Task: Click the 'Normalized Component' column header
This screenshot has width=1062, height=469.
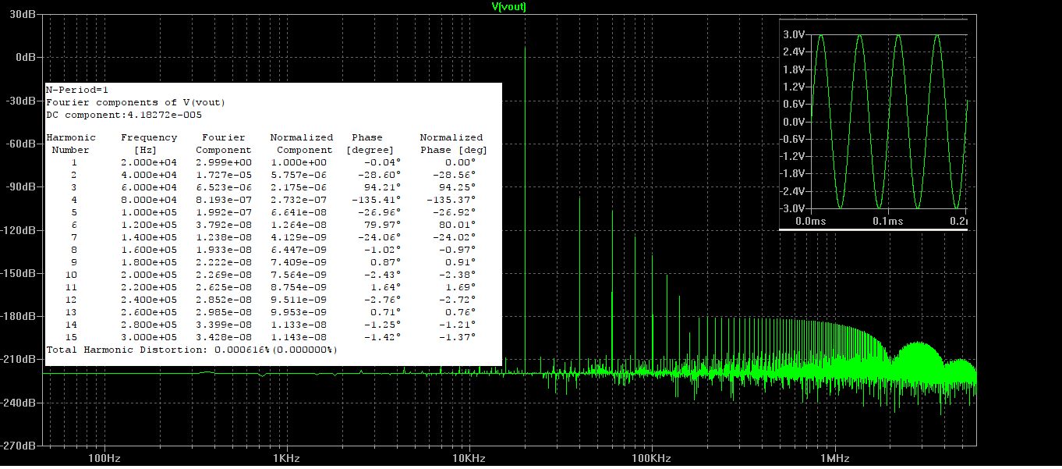Action: coord(302,144)
